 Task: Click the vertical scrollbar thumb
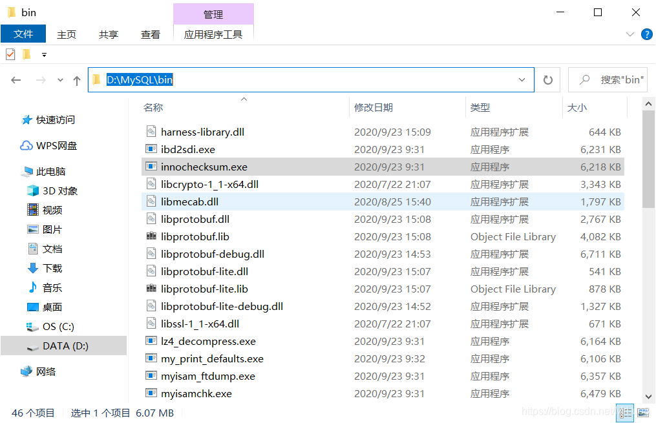(648, 159)
